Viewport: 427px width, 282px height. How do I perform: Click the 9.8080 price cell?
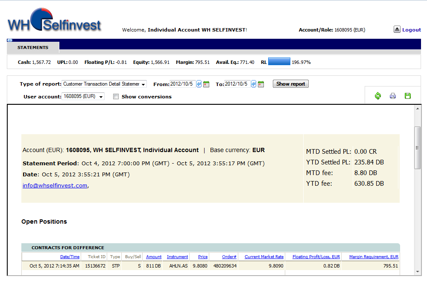(x=200, y=266)
